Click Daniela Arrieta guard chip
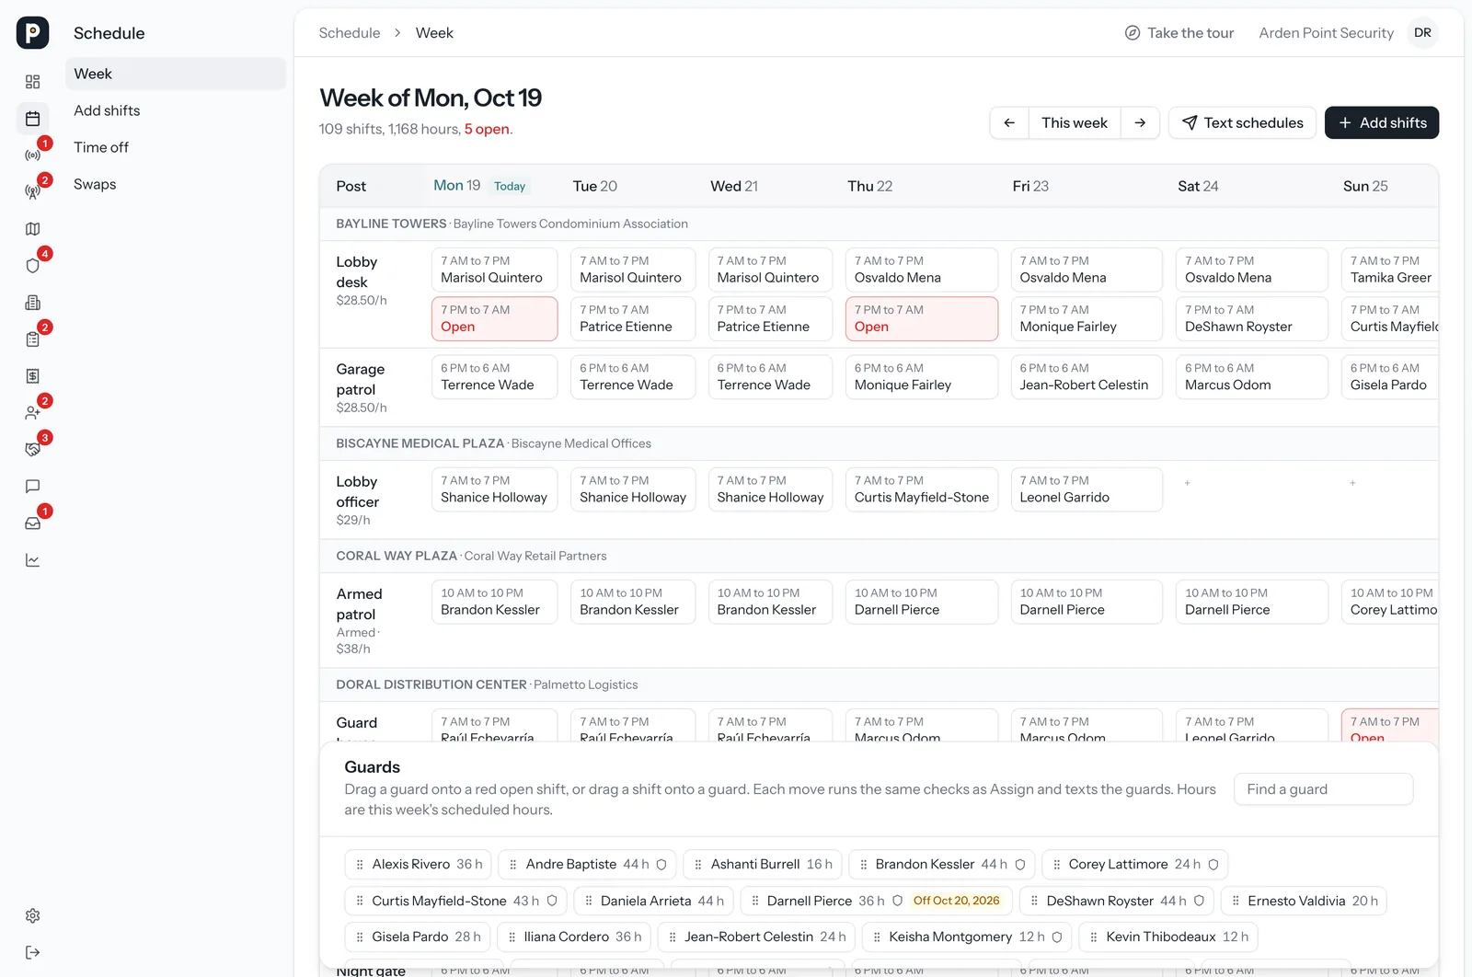This screenshot has height=977, width=1472. [654, 901]
